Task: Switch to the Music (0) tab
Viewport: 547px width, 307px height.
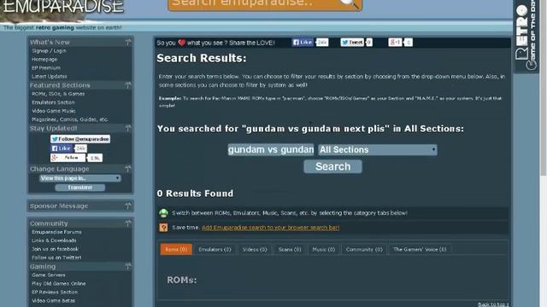Action: pyautogui.click(x=323, y=249)
